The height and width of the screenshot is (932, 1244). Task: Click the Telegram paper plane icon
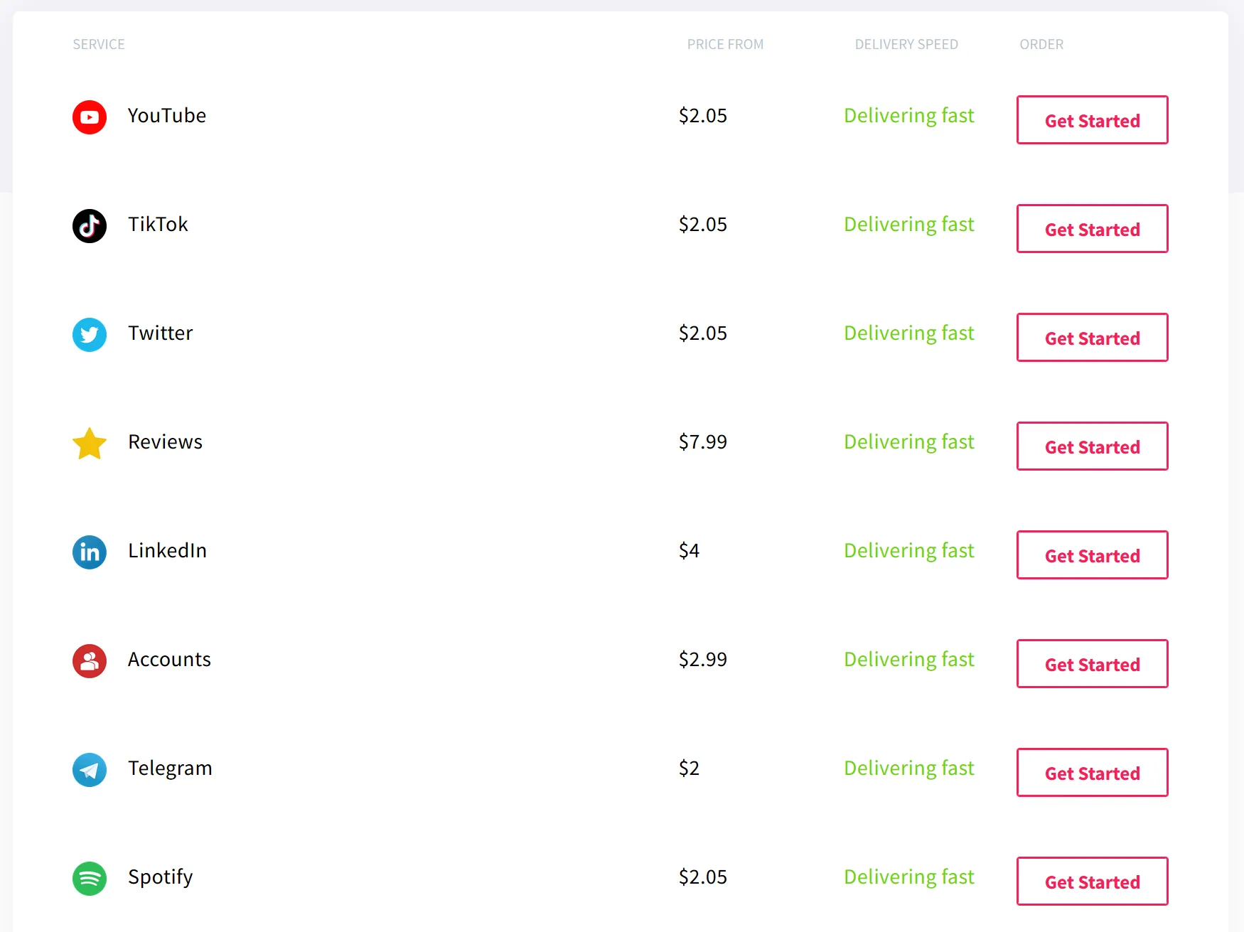pos(90,770)
